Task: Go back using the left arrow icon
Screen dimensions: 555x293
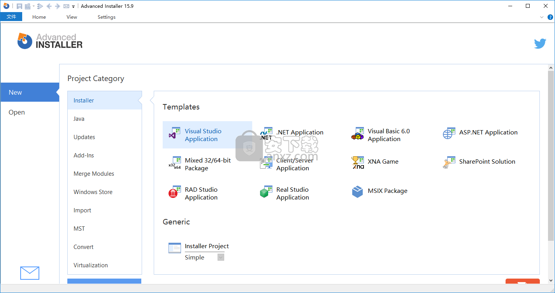Action: pos(49,6)
